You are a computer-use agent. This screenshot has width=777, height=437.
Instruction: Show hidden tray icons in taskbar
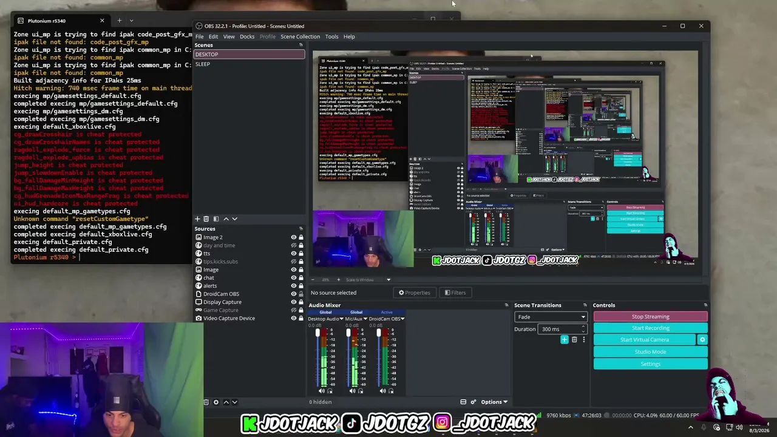coord(690,427)
